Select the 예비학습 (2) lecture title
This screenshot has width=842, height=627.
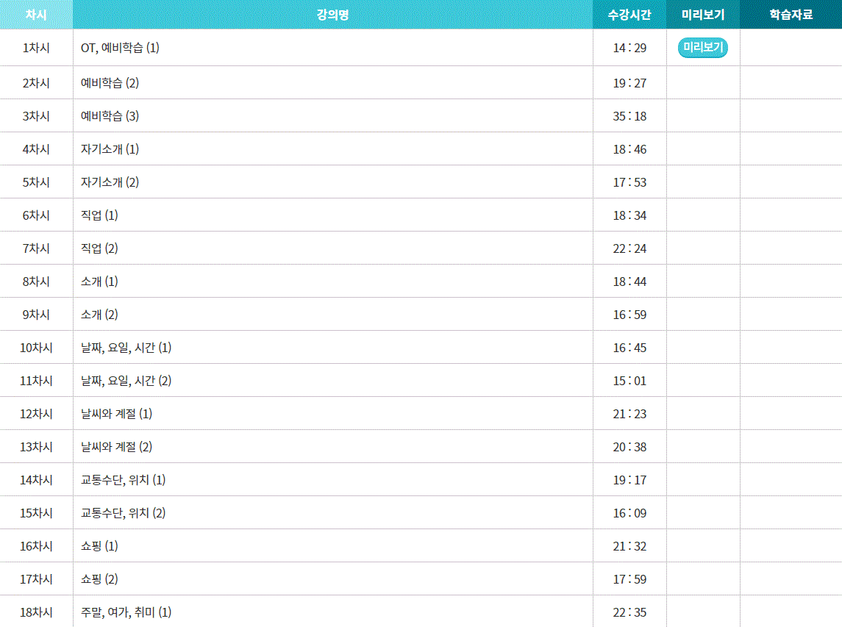[110, 83]
